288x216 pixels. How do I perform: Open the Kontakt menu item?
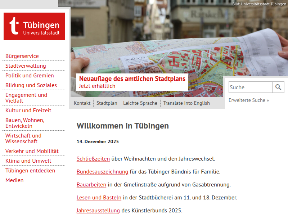point(82,103)
